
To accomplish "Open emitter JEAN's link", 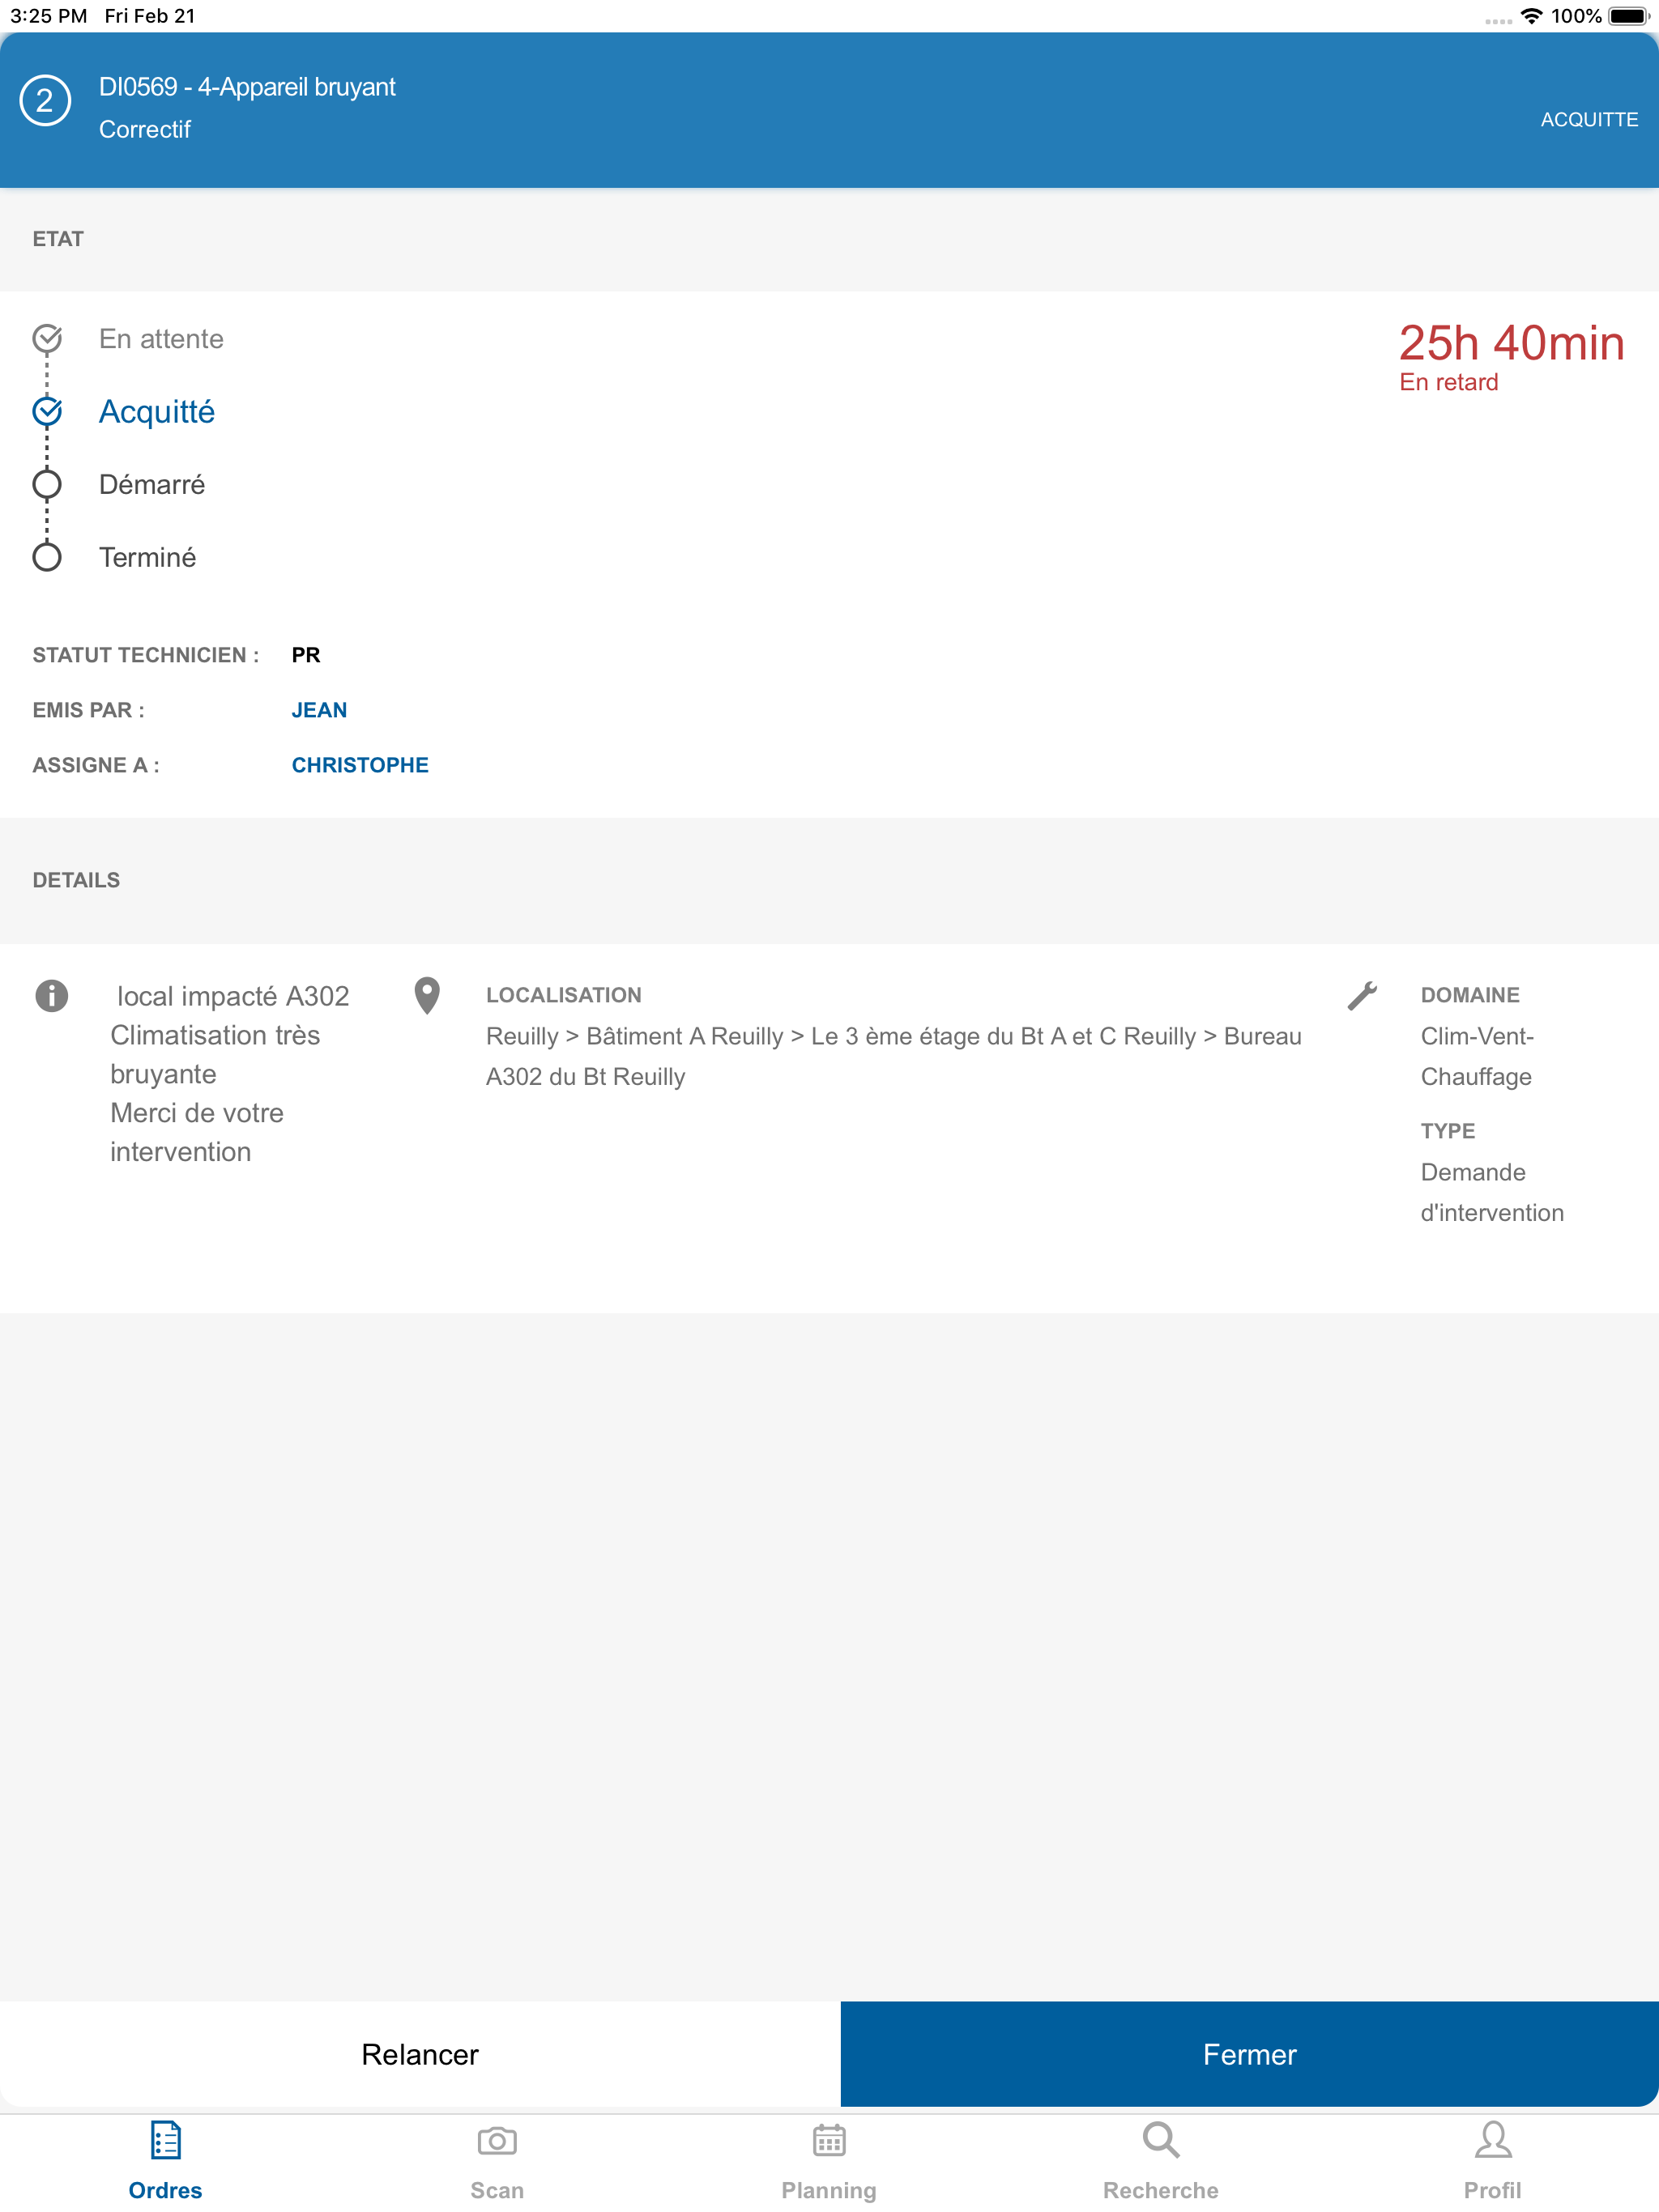I will click(319, 710).
